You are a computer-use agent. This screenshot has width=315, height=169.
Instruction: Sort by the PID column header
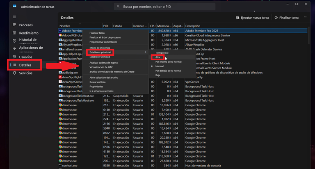coord(105,26)
